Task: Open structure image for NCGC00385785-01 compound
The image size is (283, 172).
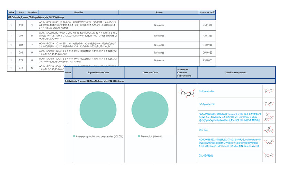Action: [x=268, y=117]
